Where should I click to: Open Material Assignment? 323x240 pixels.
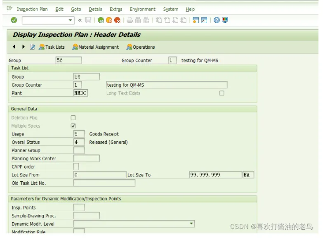pyautogui.click(x=95, y=47)
